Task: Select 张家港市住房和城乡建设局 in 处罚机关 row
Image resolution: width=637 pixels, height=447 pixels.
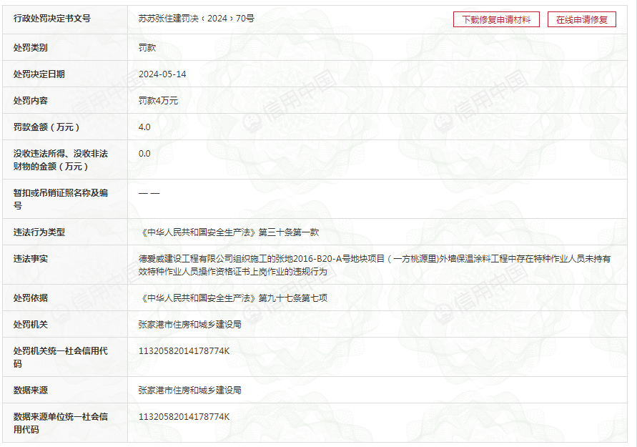Action: point(189,324)
